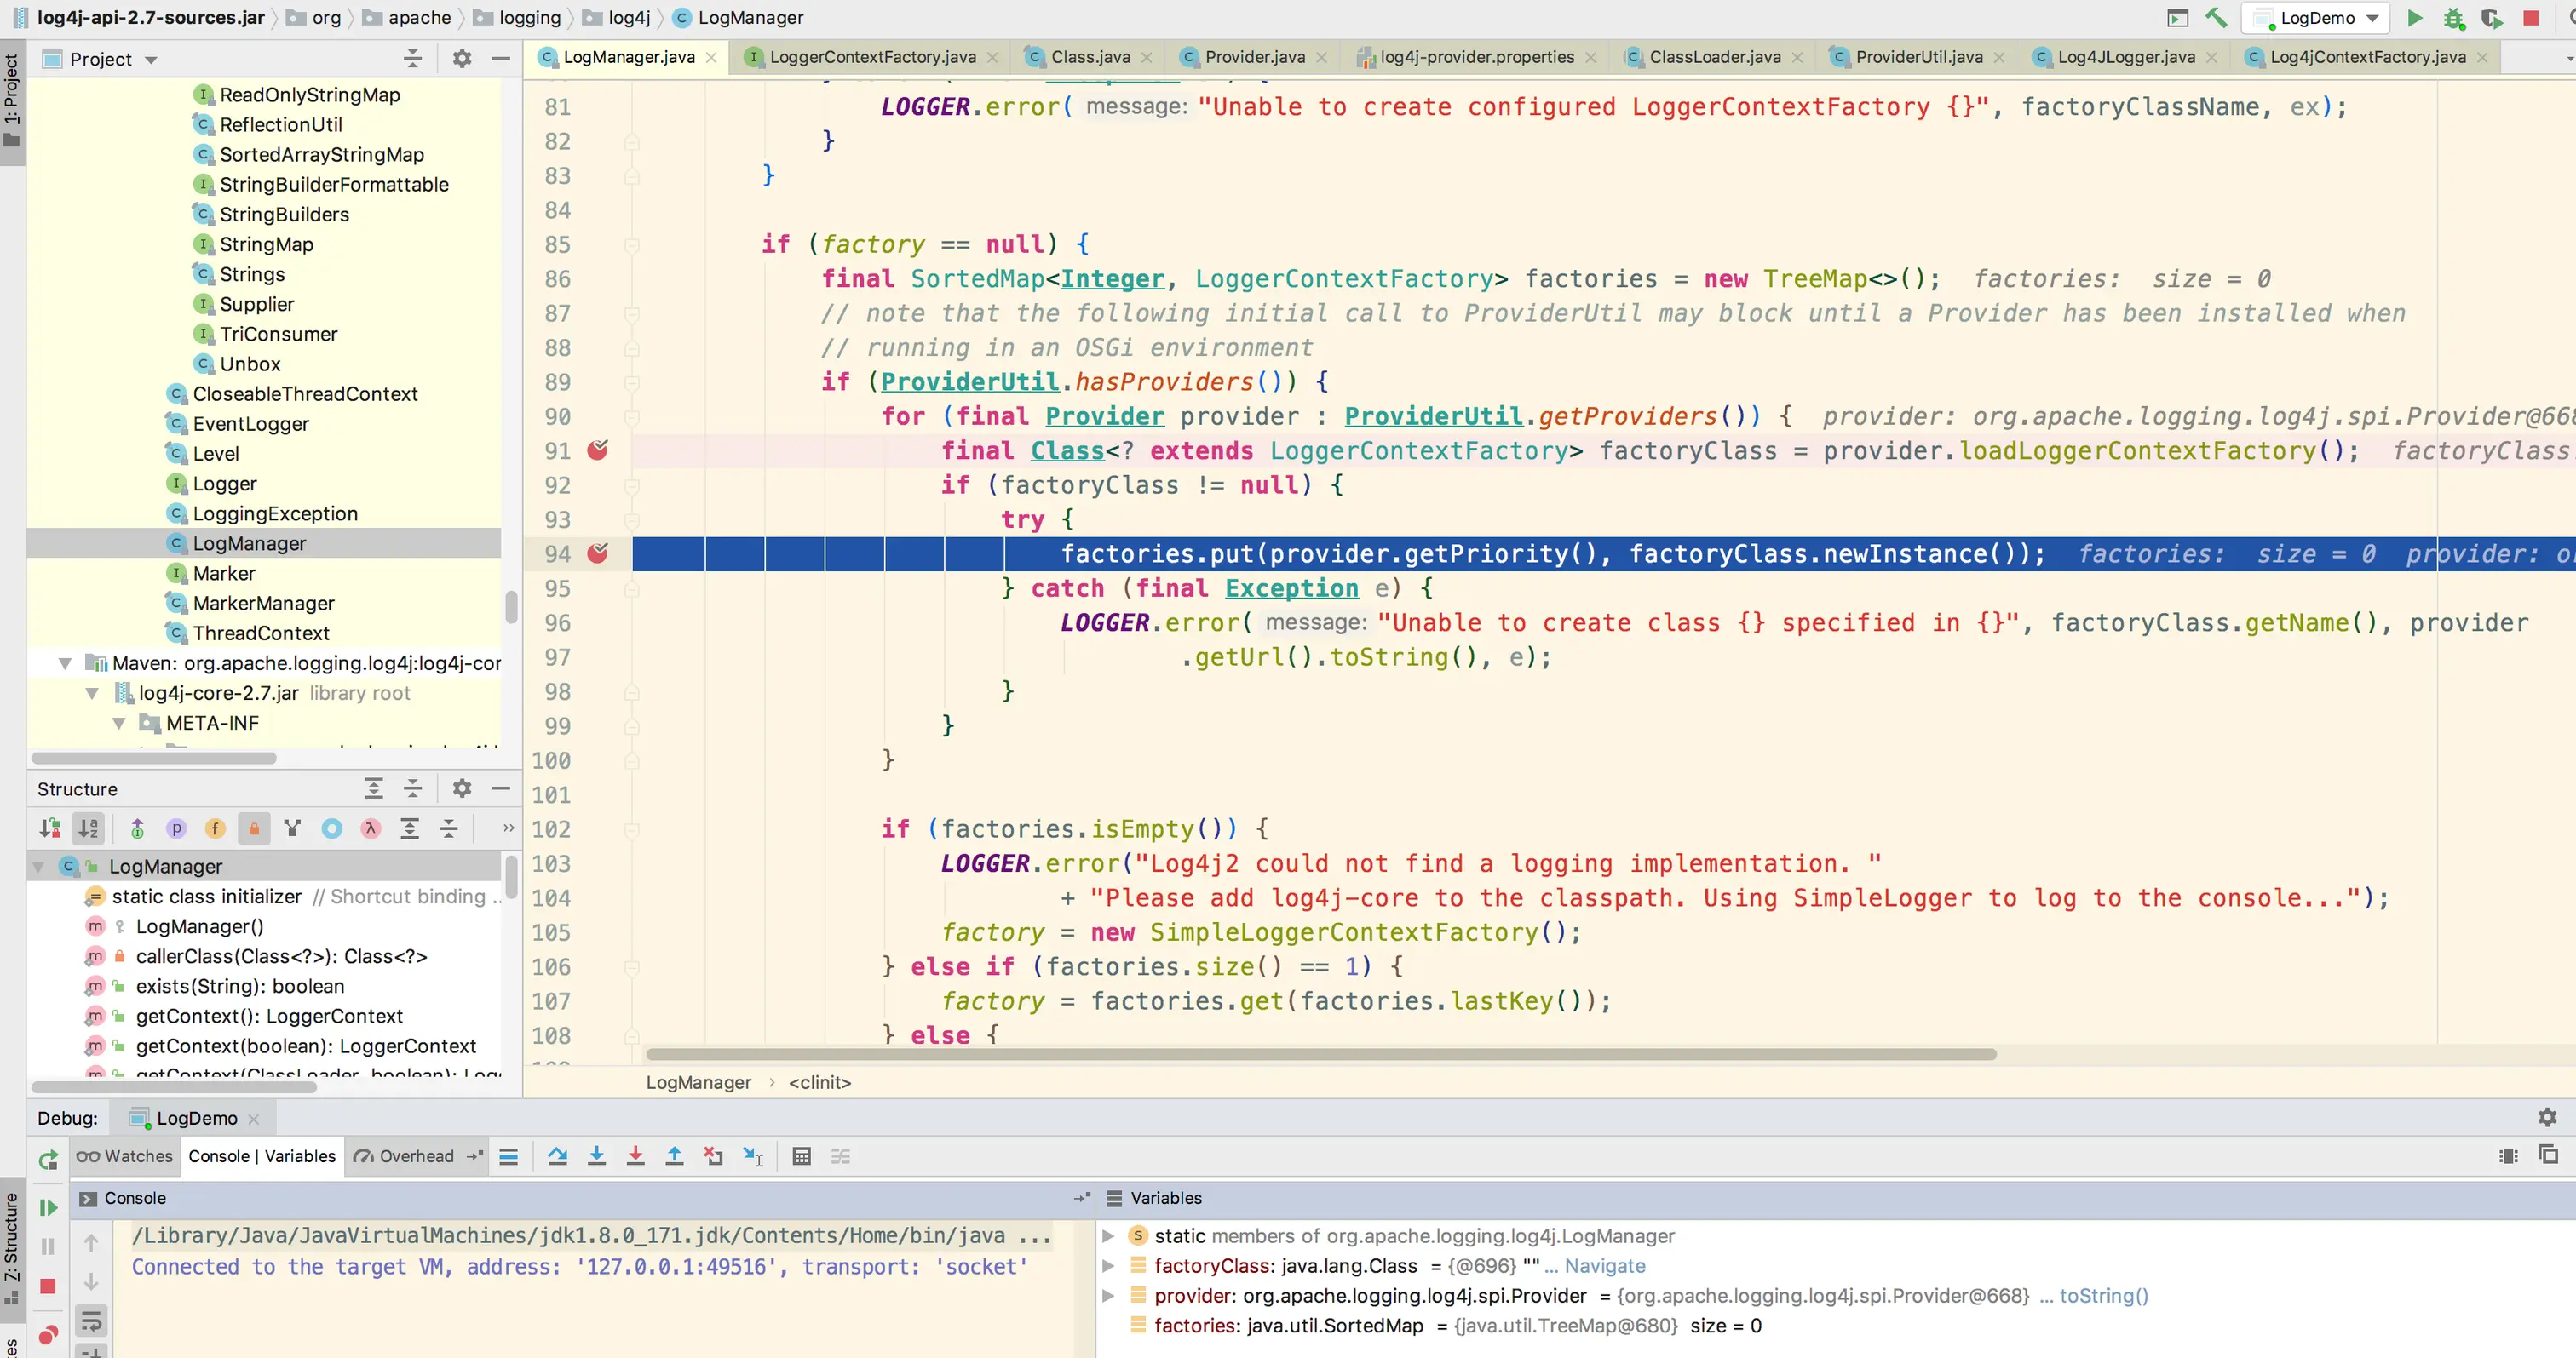Run LogDemo with coverage shield icon
2576x1358 pixels.
click(2491, 18)
